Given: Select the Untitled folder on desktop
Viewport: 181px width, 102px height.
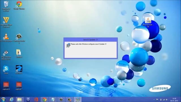Looking at the screenshot, I should [19, 54].
